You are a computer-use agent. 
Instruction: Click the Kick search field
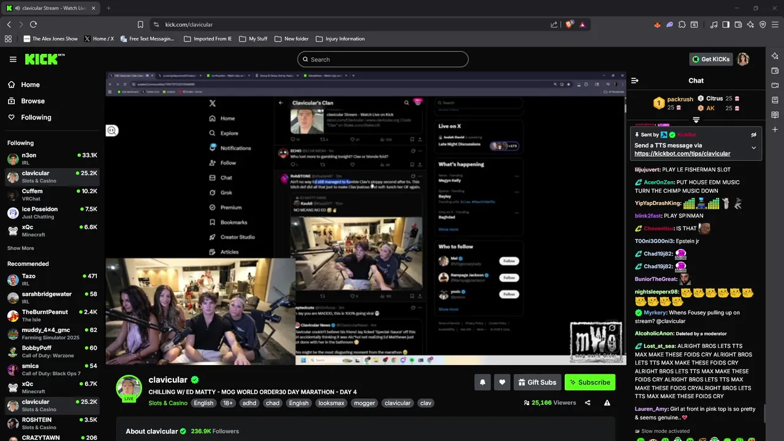point(383,59)
